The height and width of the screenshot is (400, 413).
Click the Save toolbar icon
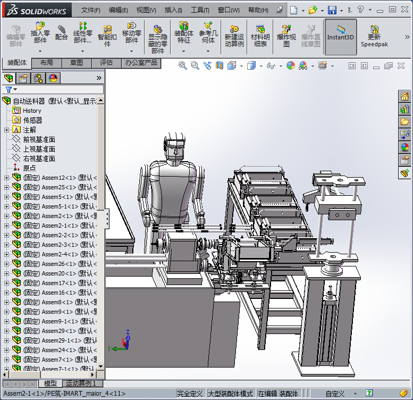click(x=332, y=10)
